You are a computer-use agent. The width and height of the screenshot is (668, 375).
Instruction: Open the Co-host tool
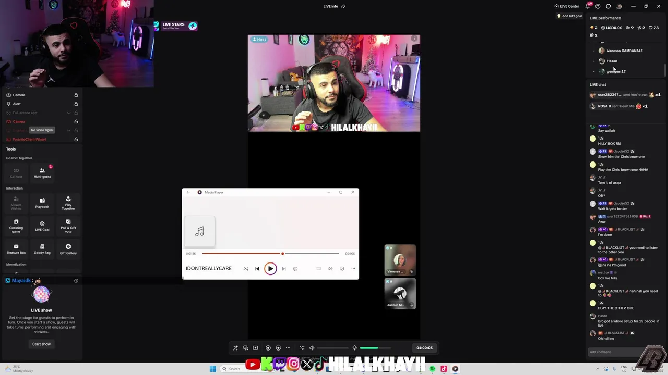[x=16, y=173]
